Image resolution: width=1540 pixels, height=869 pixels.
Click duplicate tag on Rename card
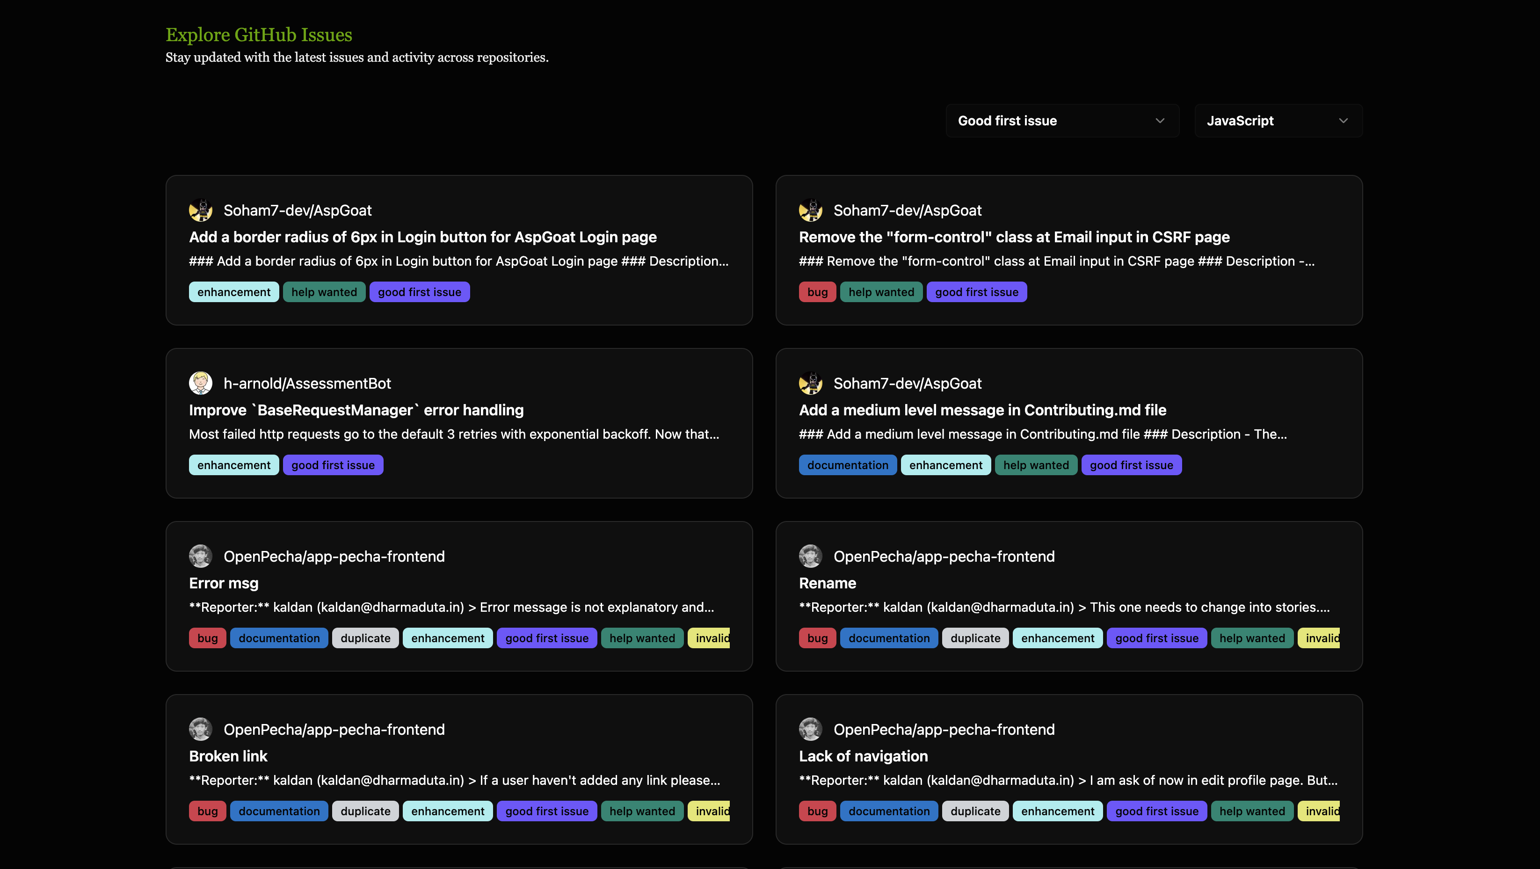[975, 637]
